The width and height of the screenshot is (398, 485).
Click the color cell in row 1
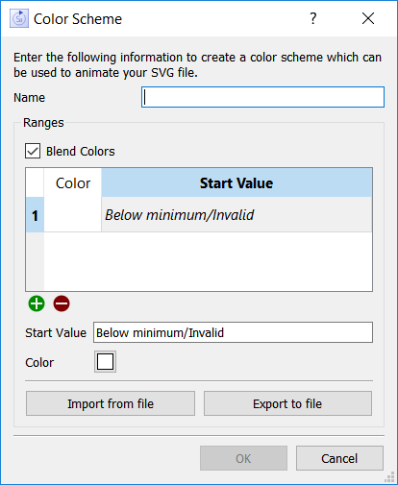point(73,214)
